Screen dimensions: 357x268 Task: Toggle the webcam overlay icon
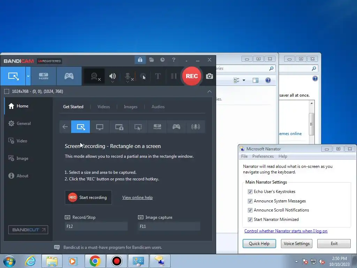click(94, 76)
